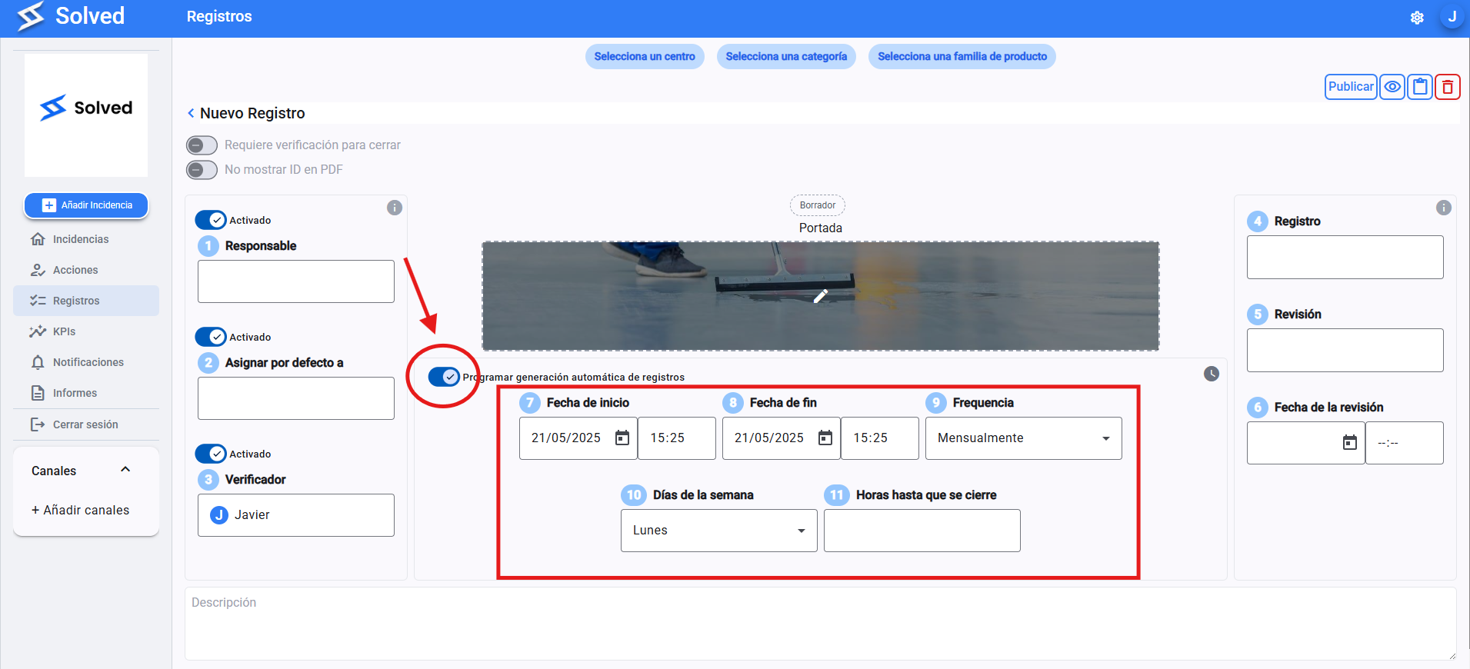Click the Cerrar sesión logout icon
The width and height of the screenshot is (1470, 669).
[x=38, y=424]
